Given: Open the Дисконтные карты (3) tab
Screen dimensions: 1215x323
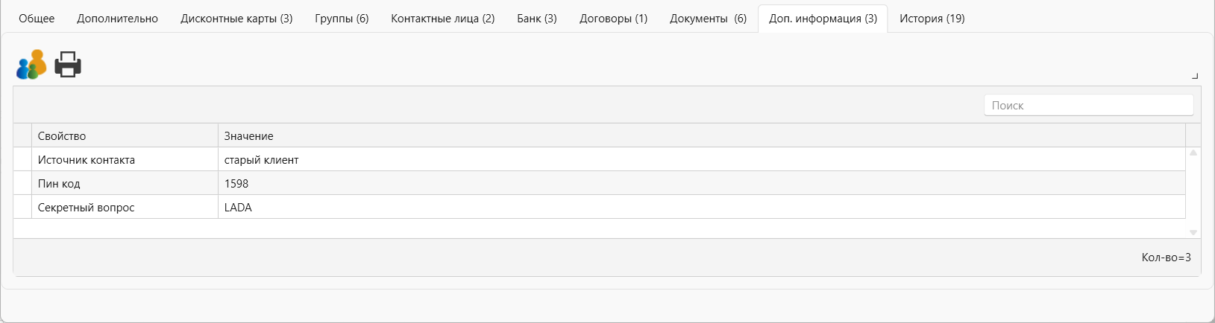Looking at the screenshot, I should pos(236,19).
